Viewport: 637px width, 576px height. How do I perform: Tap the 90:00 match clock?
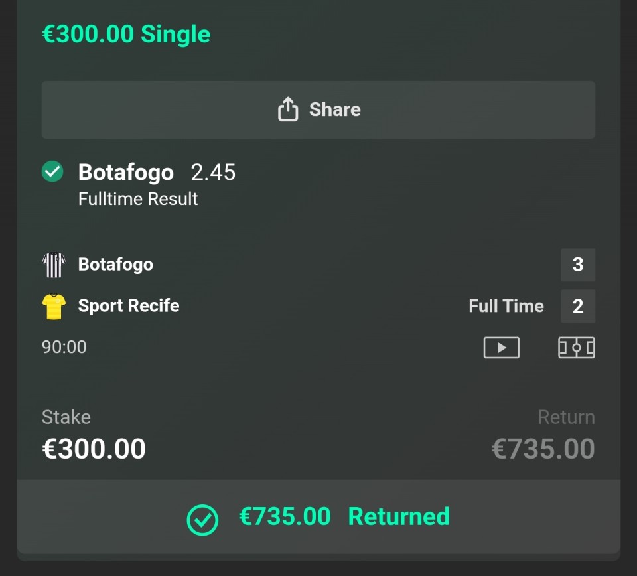64,347
